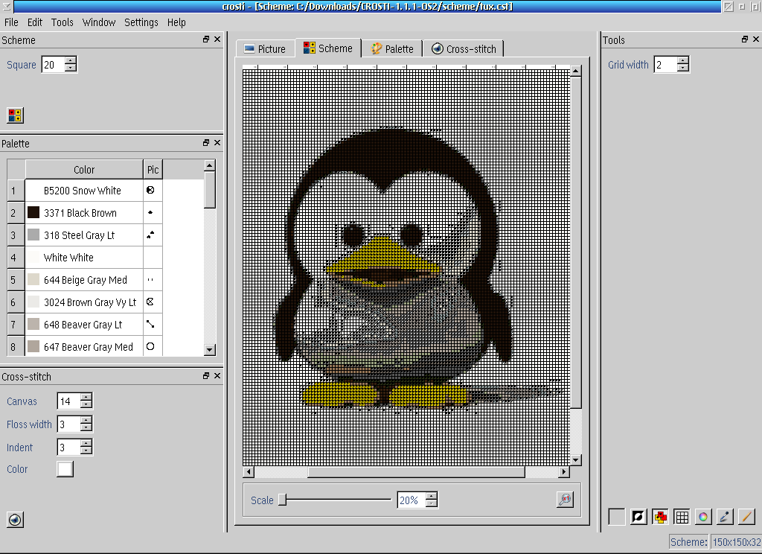Open the Settings menu
Viewport: 762px width, 554px height.
click(141, 22)
